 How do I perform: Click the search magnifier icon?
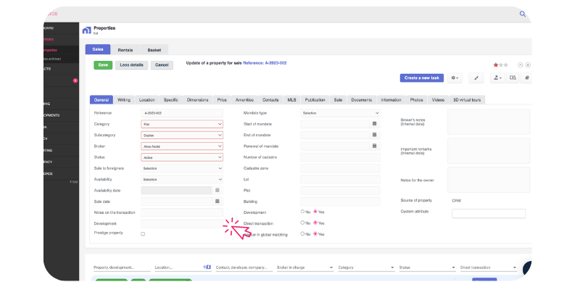click(x=522, y=14)
